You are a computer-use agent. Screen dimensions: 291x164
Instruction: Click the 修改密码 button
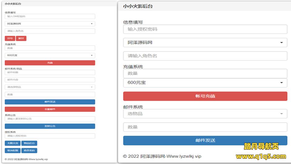[x=29, y=150]
